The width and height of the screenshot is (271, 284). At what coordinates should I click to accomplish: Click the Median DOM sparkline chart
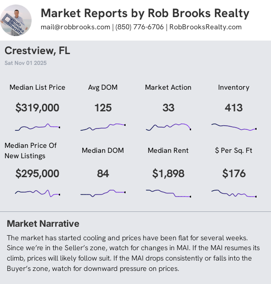click(x=103, y=193)
